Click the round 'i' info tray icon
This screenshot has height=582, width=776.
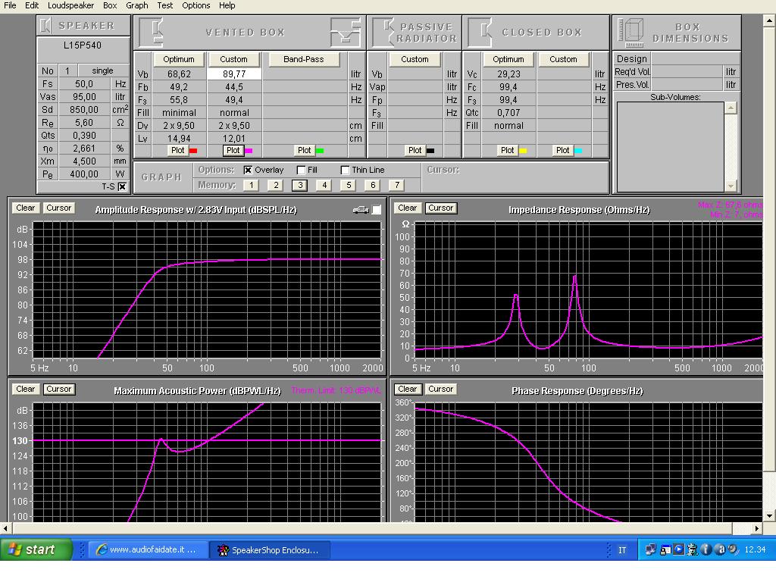click(x=706, y=549)
